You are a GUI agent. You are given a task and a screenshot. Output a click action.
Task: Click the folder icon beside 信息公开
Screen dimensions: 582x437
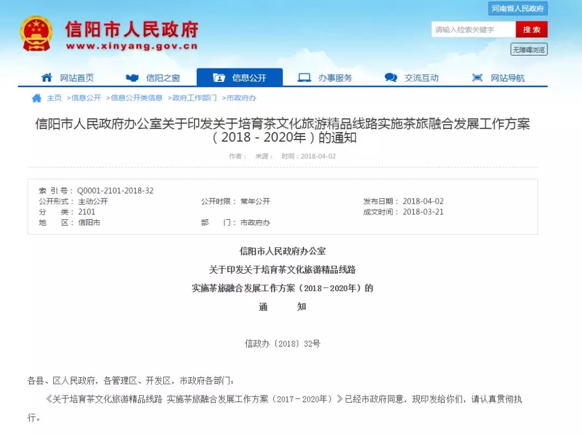[x=219, y=78]
